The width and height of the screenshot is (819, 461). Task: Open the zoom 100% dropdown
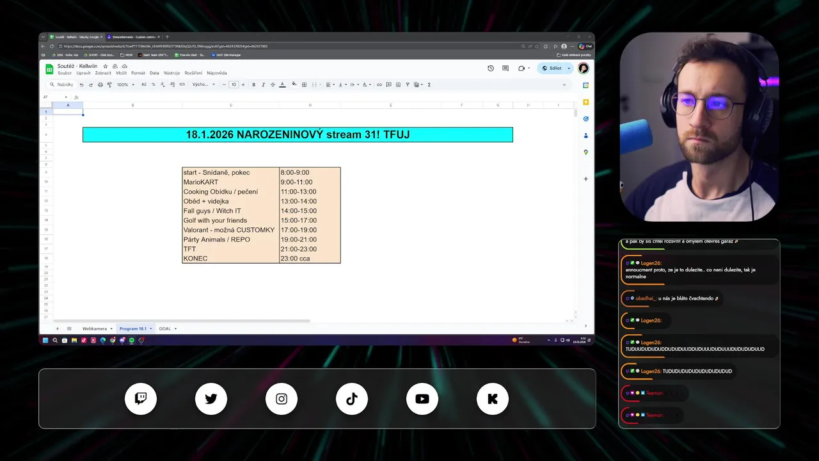tap(126, 85)
